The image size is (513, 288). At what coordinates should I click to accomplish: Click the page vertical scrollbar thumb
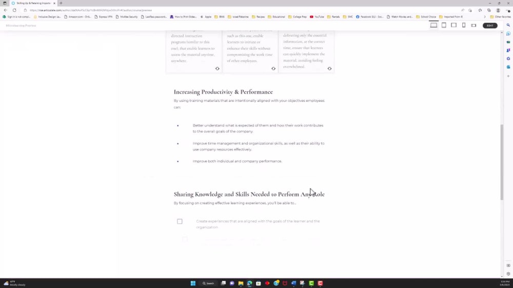[502, 162]
